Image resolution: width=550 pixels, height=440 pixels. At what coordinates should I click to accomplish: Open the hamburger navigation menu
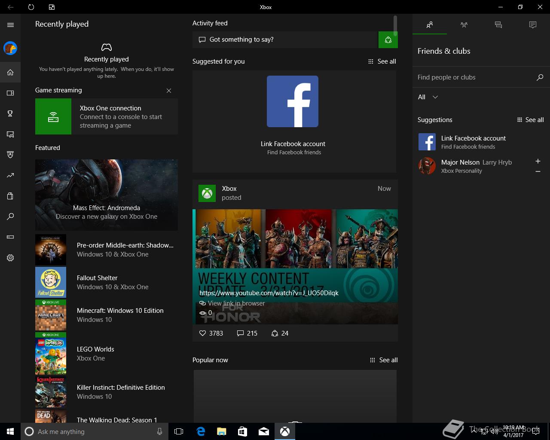point(10,25)
